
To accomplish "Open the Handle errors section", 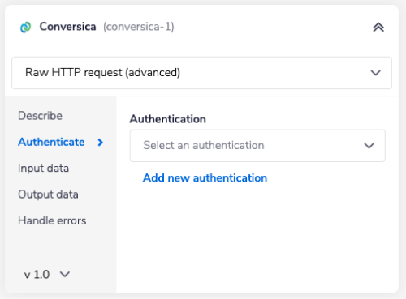I will [x=52, y=220].
